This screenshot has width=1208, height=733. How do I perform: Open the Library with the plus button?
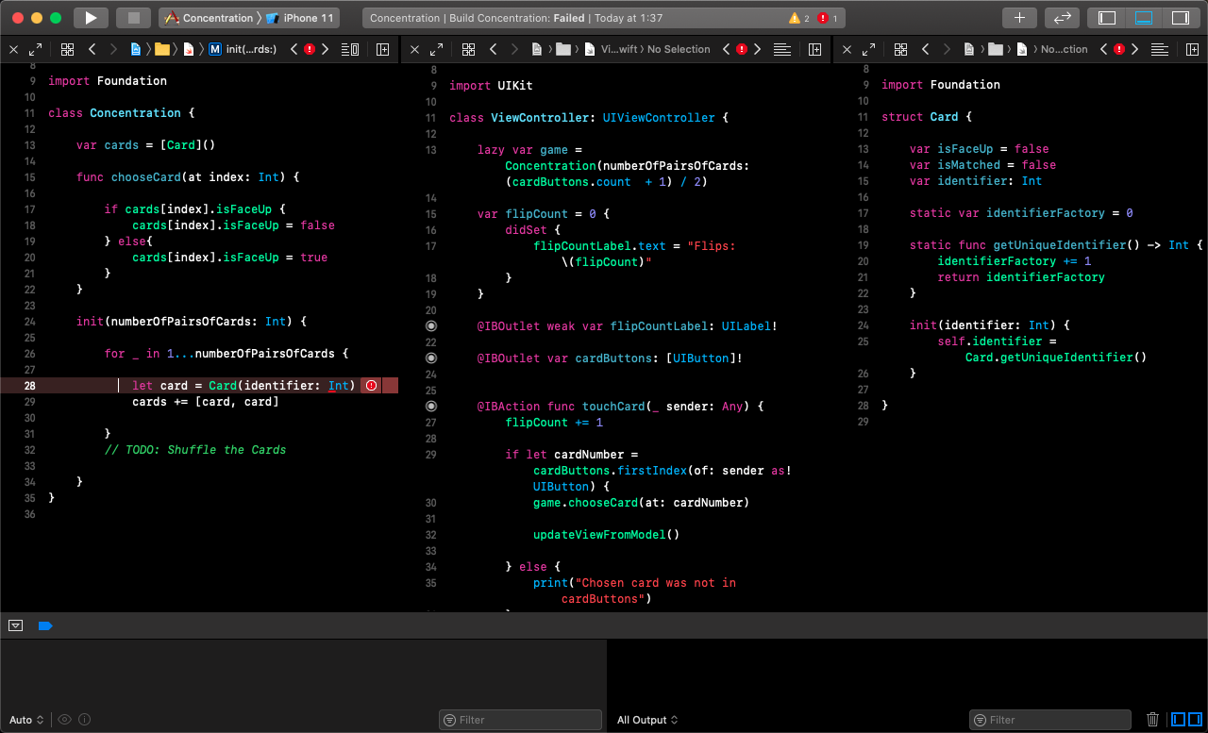(1019, 18)
